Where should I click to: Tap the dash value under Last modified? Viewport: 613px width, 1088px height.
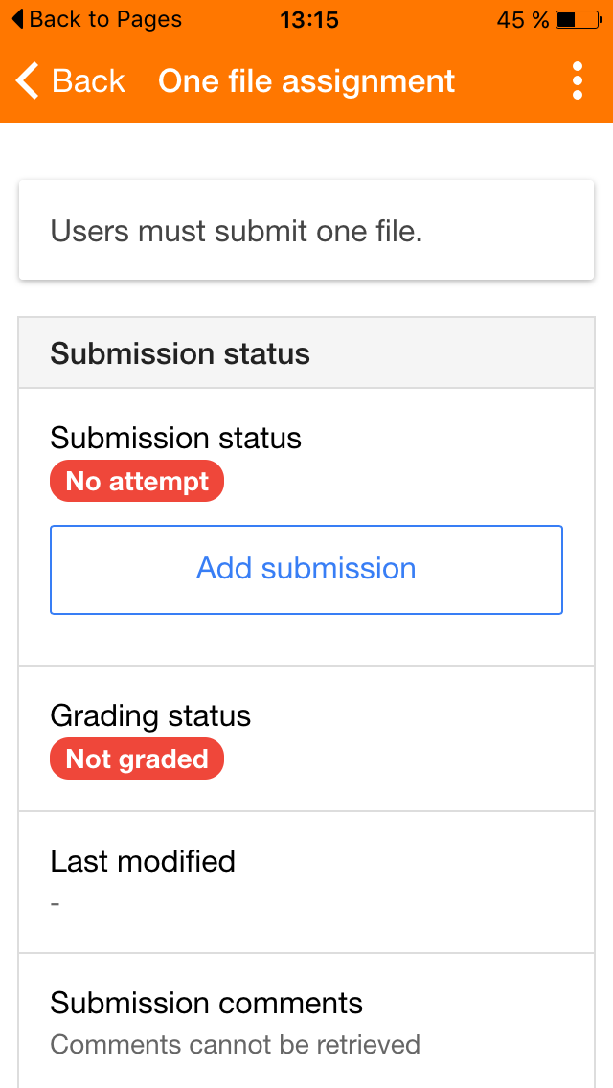(x=56, y=903)
